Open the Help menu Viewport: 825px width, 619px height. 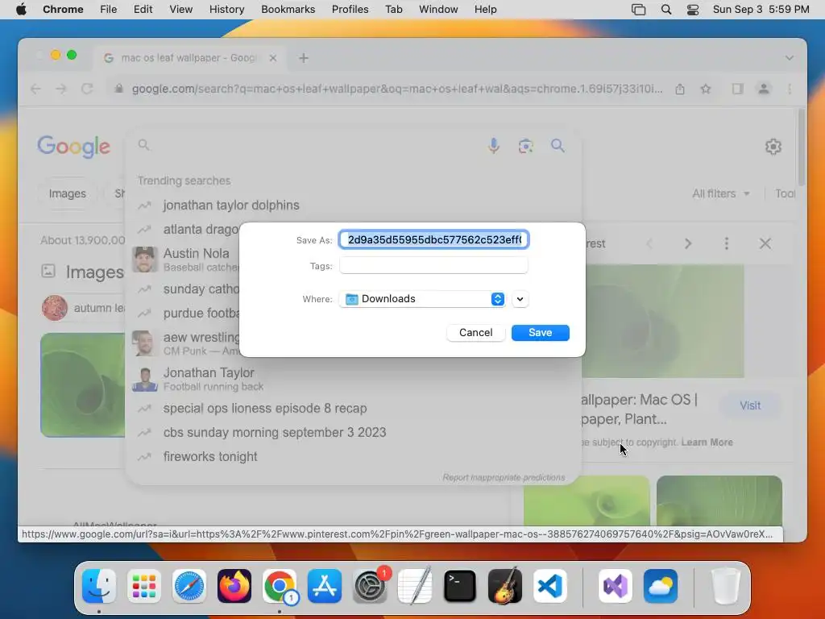pyautogui.click(x=485, y=10)
